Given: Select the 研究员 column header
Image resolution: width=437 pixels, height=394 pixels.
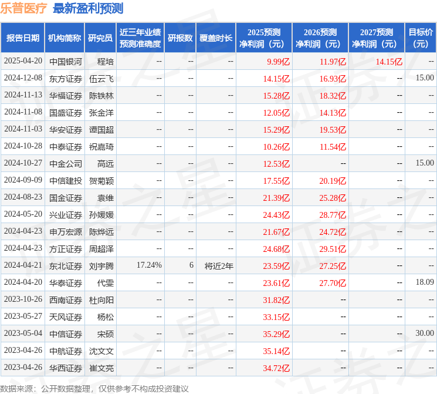Looking at the screenshot, I should [100, 38].
